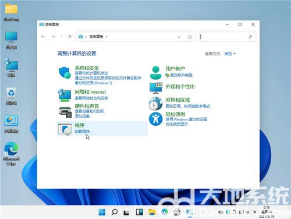Expand the chevron before Control Panel breadcrumb

click(x=86, y=37)
